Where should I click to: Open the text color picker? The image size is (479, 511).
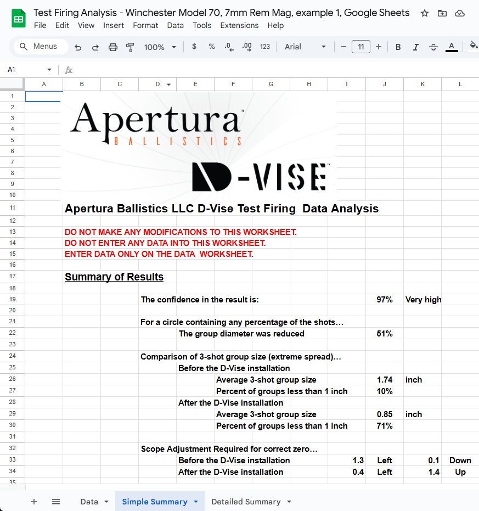click(x=450, y=47)
